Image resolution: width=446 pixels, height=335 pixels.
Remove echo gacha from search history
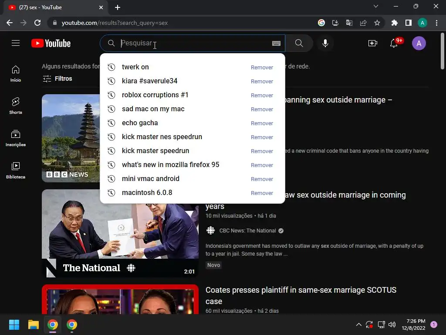(262, 123)
